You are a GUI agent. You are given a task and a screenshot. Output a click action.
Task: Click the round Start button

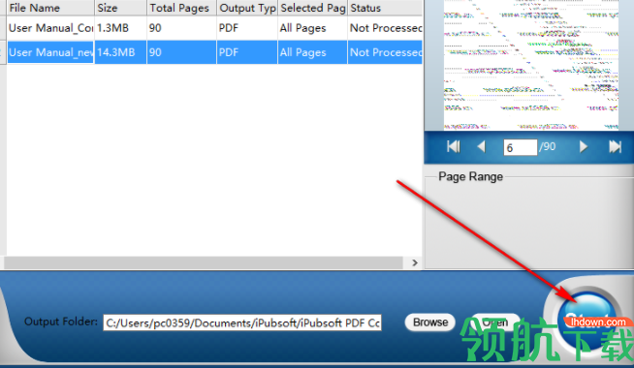pos(588,321)
